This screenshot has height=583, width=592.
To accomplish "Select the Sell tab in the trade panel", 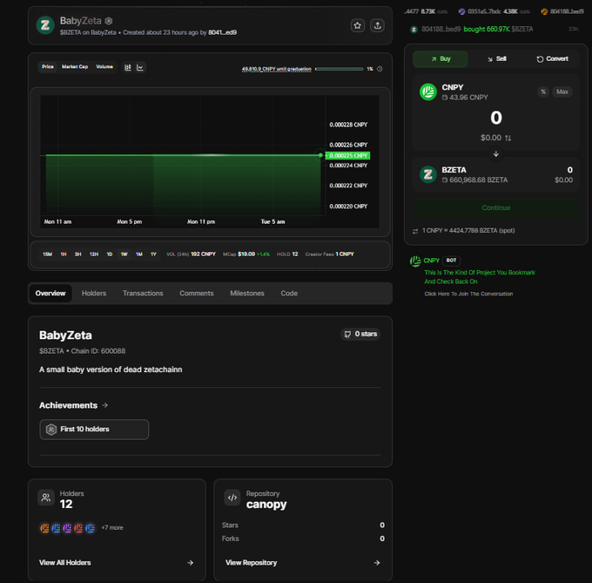I will click(496, 59).
